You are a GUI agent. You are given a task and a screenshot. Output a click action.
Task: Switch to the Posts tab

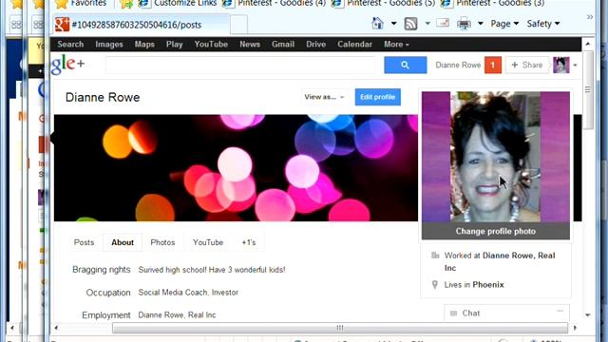click(x=85, y=242)
